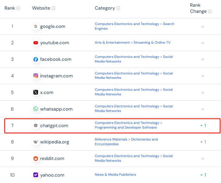Open Dictionaries and Encyclopedias category link
Image resolution: width=221 pixels, height=183 pixels.
pyautogui.click(x=126, y=142)
